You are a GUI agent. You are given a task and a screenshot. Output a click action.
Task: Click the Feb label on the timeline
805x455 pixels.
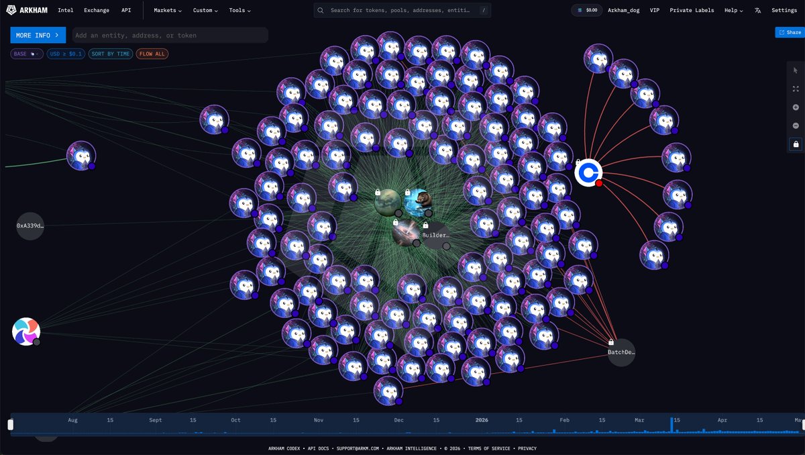pyautogui.click(x=563, y=420)
